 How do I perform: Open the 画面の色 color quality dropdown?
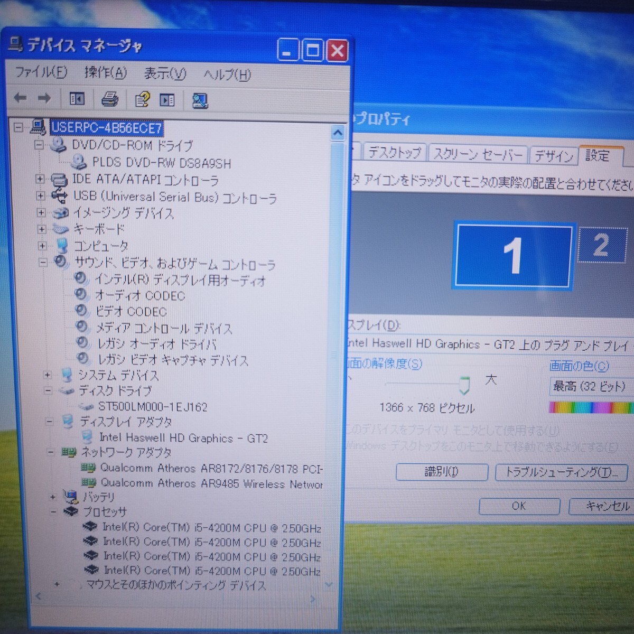click(591, 386)
